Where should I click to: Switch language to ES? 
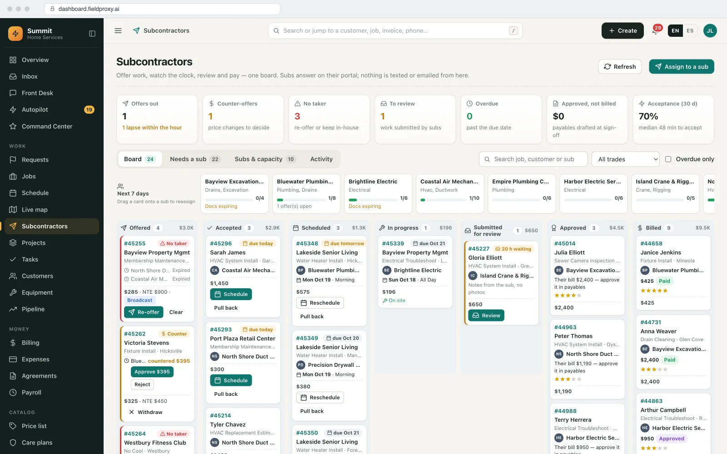click(x=690, y=31)
